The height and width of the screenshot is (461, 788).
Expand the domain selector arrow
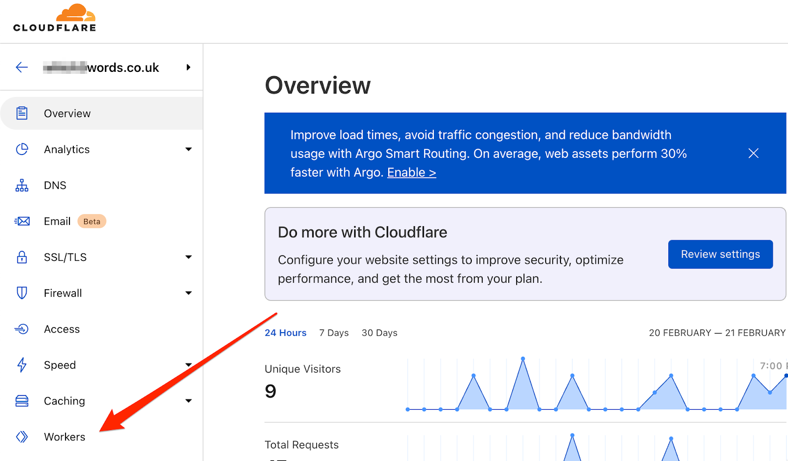[188, 67]
